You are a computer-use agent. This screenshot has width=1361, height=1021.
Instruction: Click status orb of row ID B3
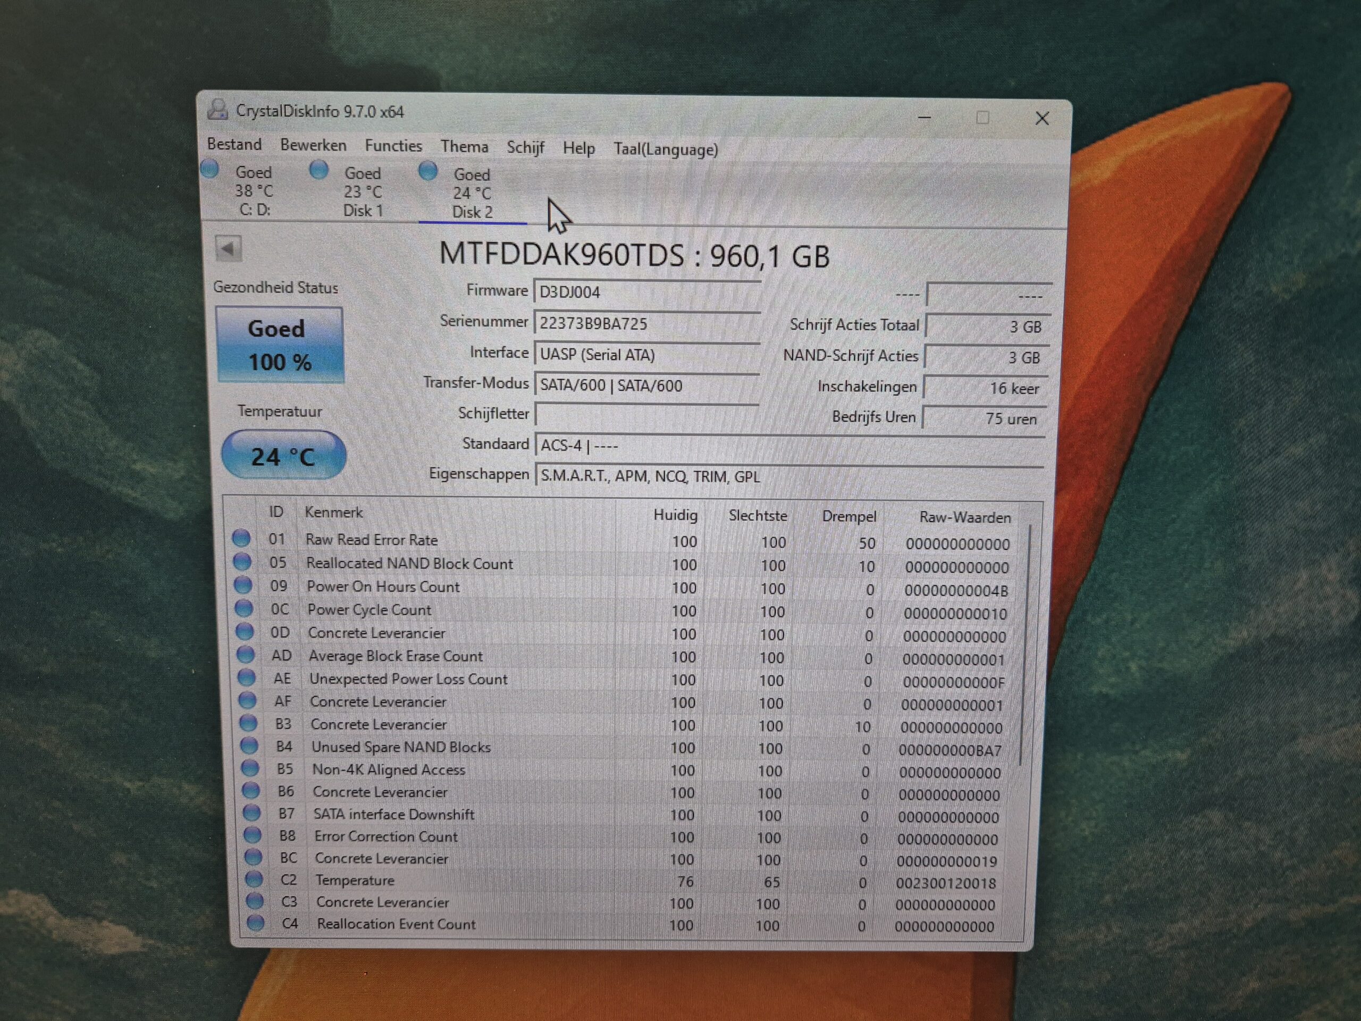pos(249,723)
